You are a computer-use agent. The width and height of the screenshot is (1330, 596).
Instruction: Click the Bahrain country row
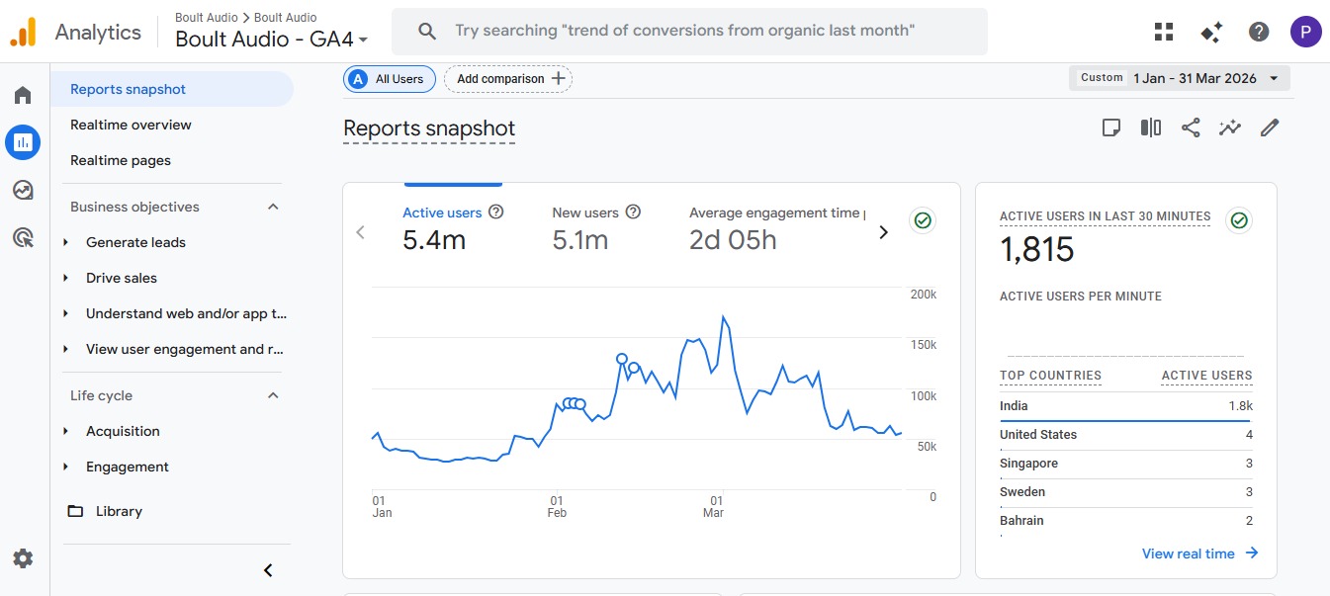pos(1126,521)
